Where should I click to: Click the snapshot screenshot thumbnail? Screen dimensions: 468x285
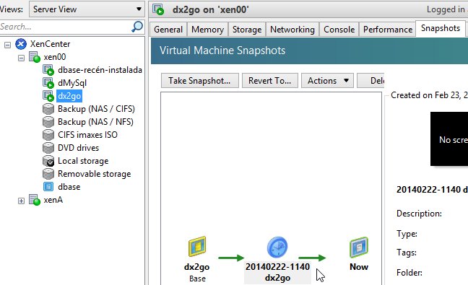pyautogui.click(x=449, y=139)
